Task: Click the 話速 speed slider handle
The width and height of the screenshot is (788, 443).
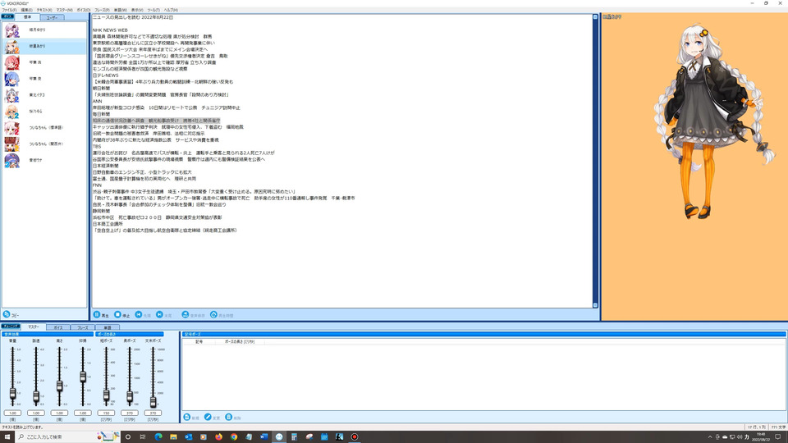Action: tap(36, 397)
